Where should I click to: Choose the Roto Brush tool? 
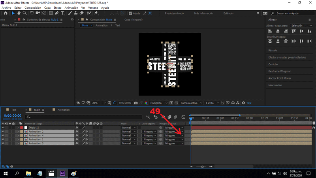pos(89,13)
